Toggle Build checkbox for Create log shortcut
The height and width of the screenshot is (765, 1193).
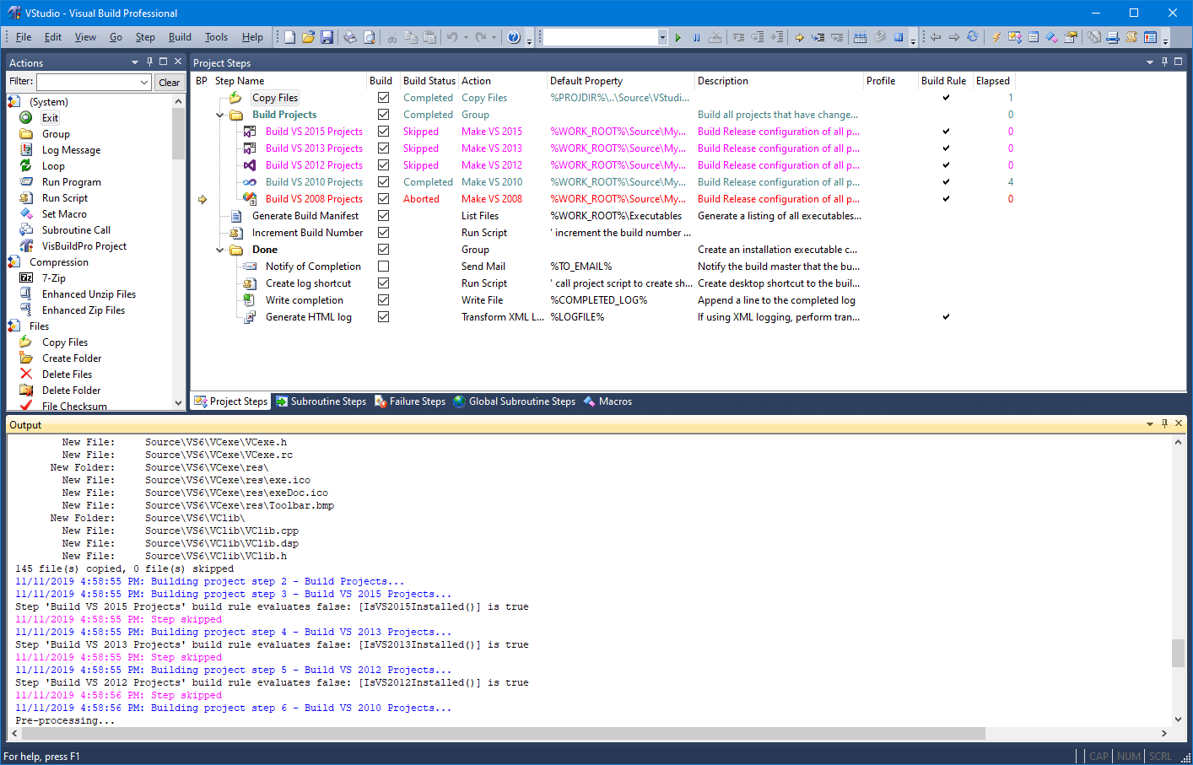383,283
